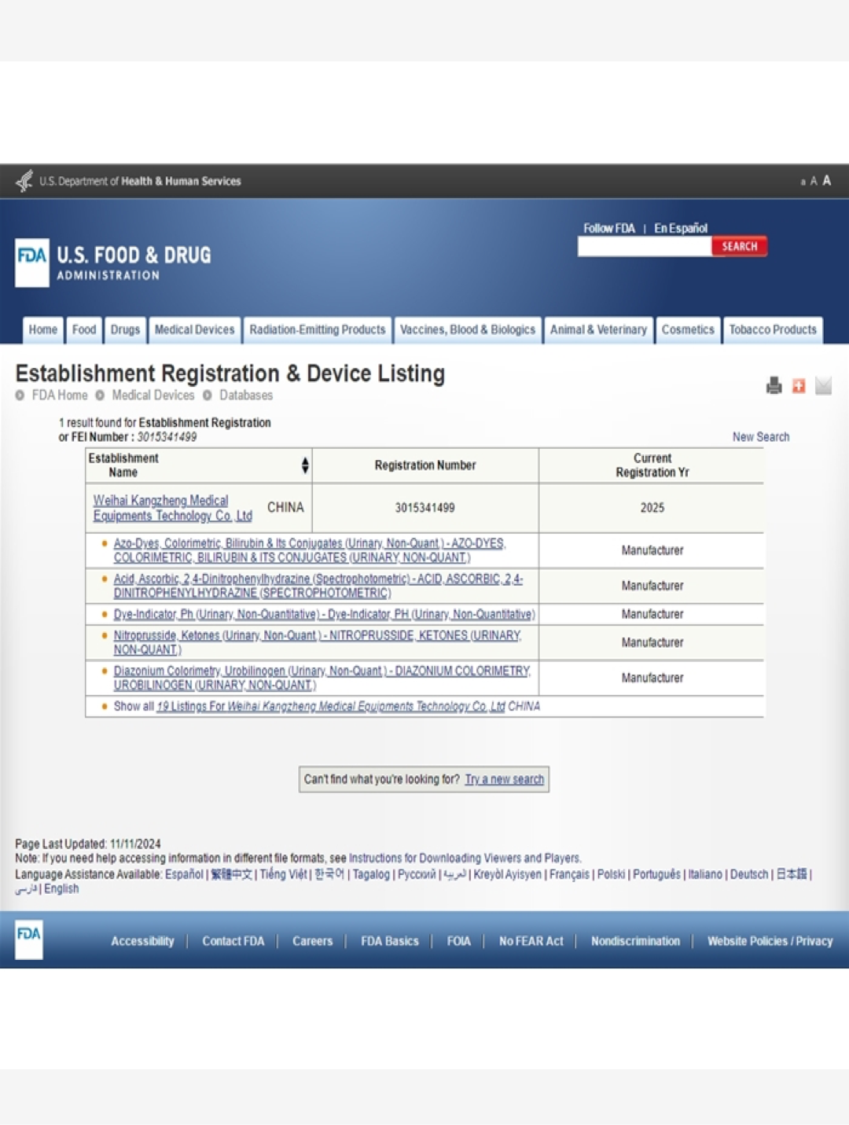
Task: Open the Medical Devices tab
Action: pyautogui.click(x=194, y=329)
